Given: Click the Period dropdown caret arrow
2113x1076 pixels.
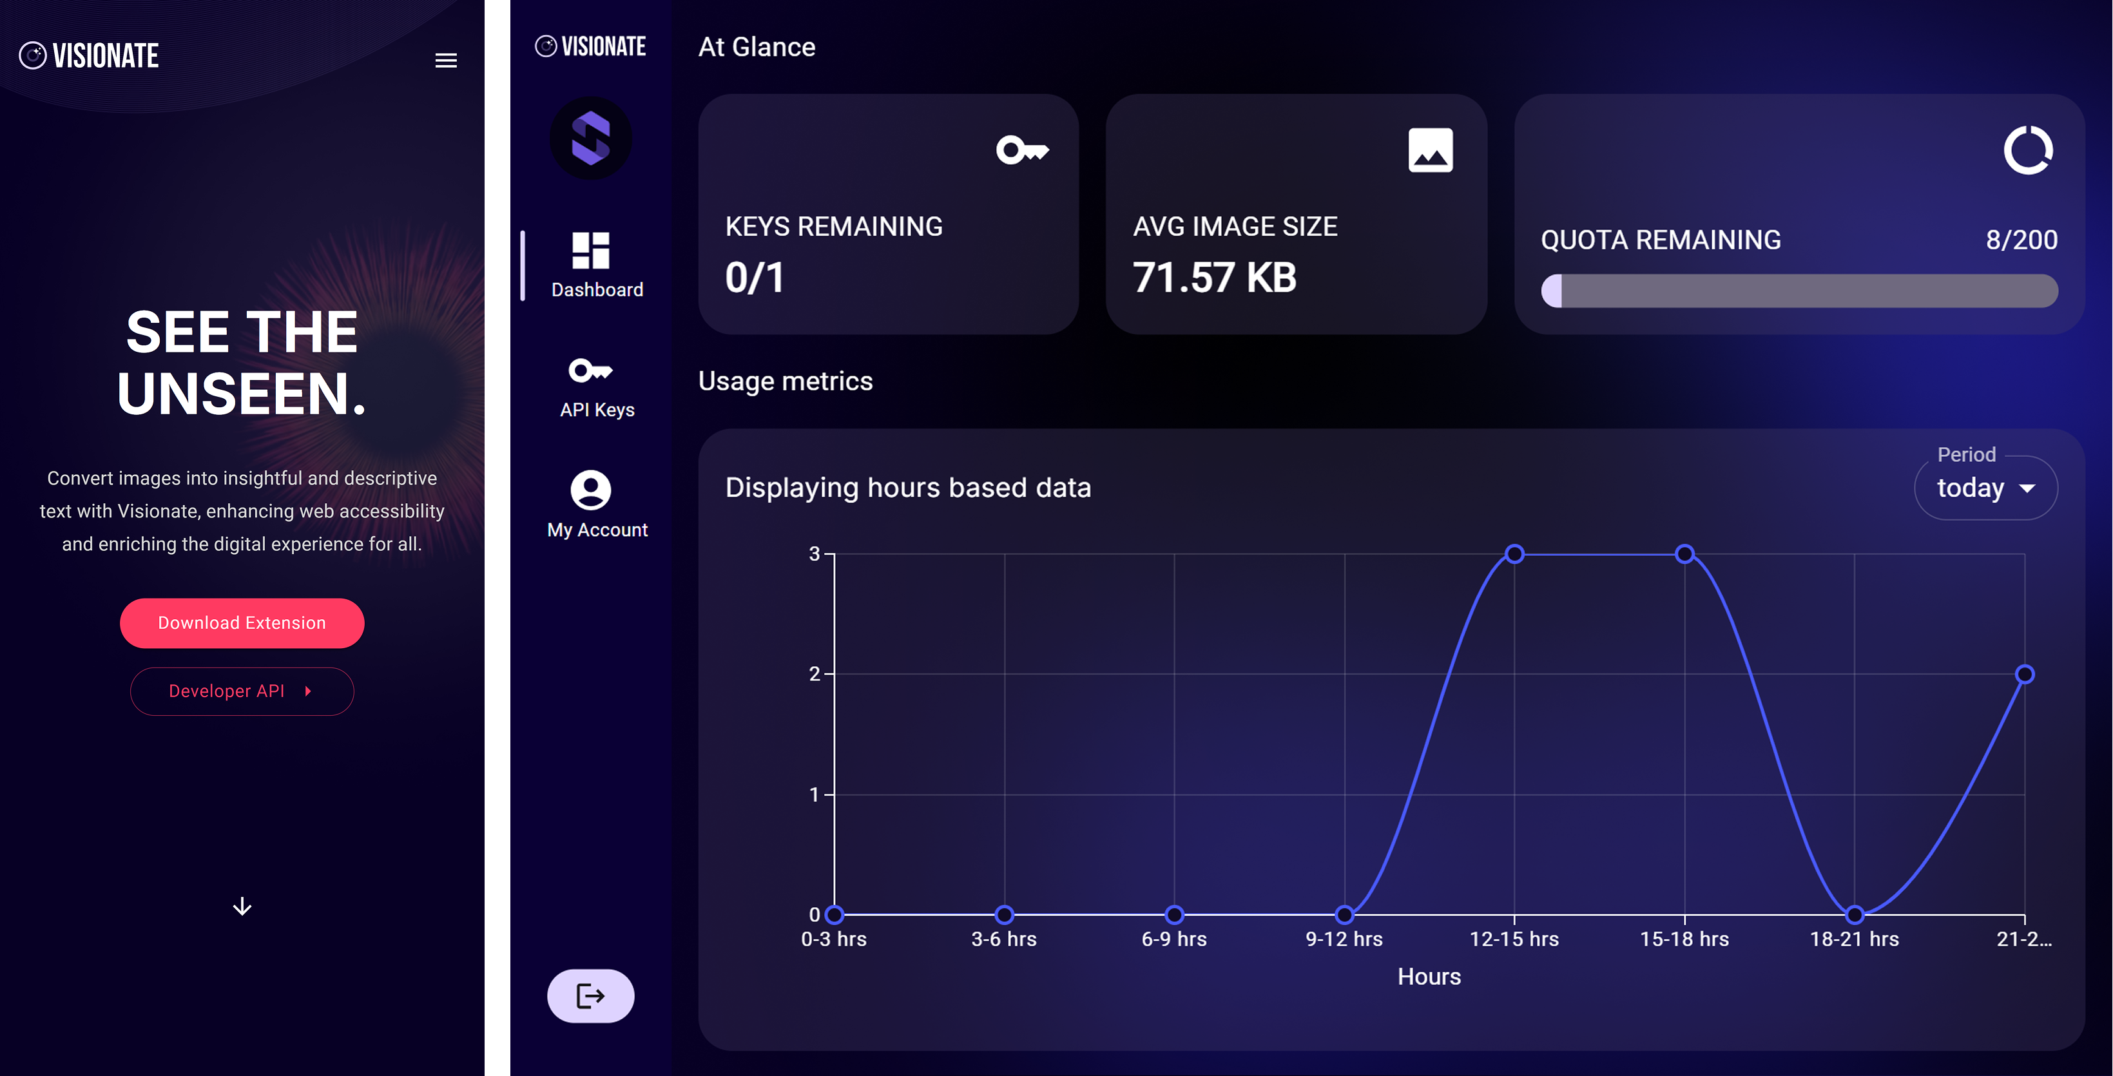Looking at the screenshot, I should pyautogui.click(x=2028, y=489).
